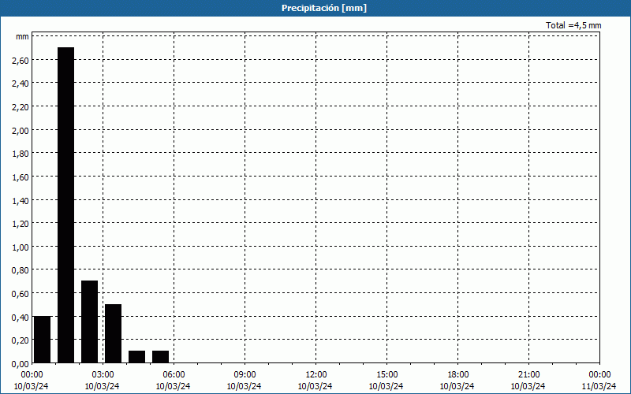
Task: Click the 1,40 y-axis label
Action: tap(21, 200)
